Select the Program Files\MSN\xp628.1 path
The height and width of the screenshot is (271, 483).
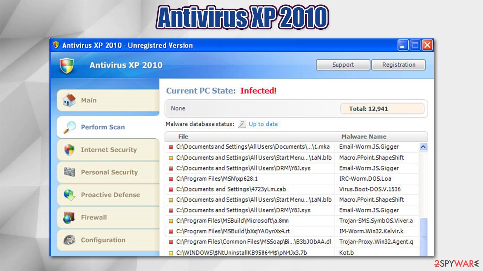217,179
